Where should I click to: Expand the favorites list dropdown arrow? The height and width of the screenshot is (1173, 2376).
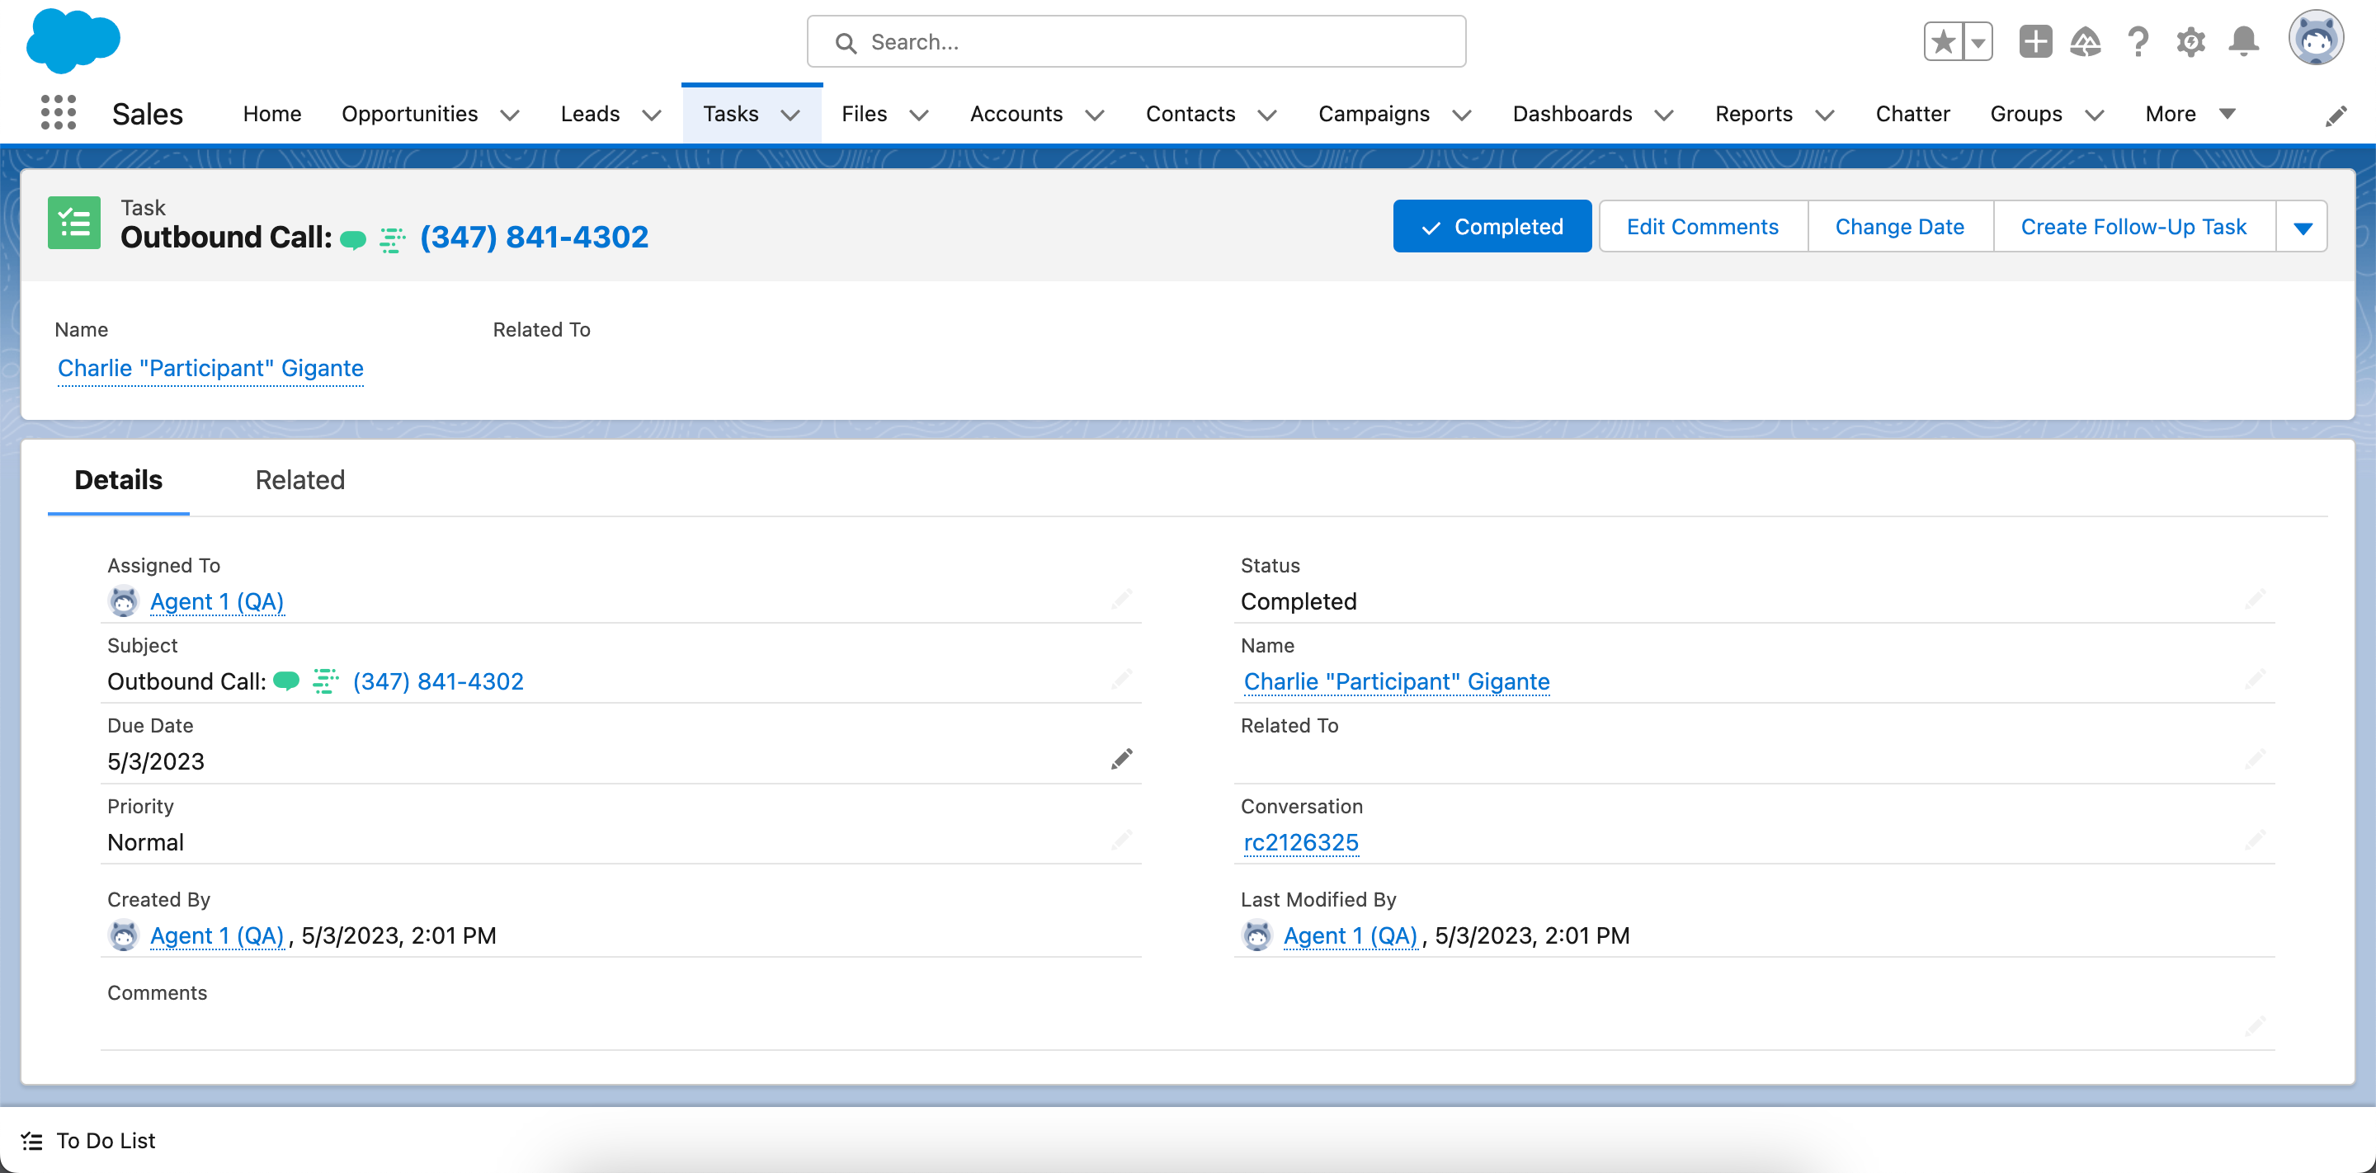point(1978,41)
